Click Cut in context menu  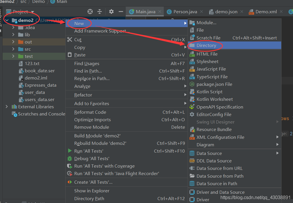pos(127,40)
